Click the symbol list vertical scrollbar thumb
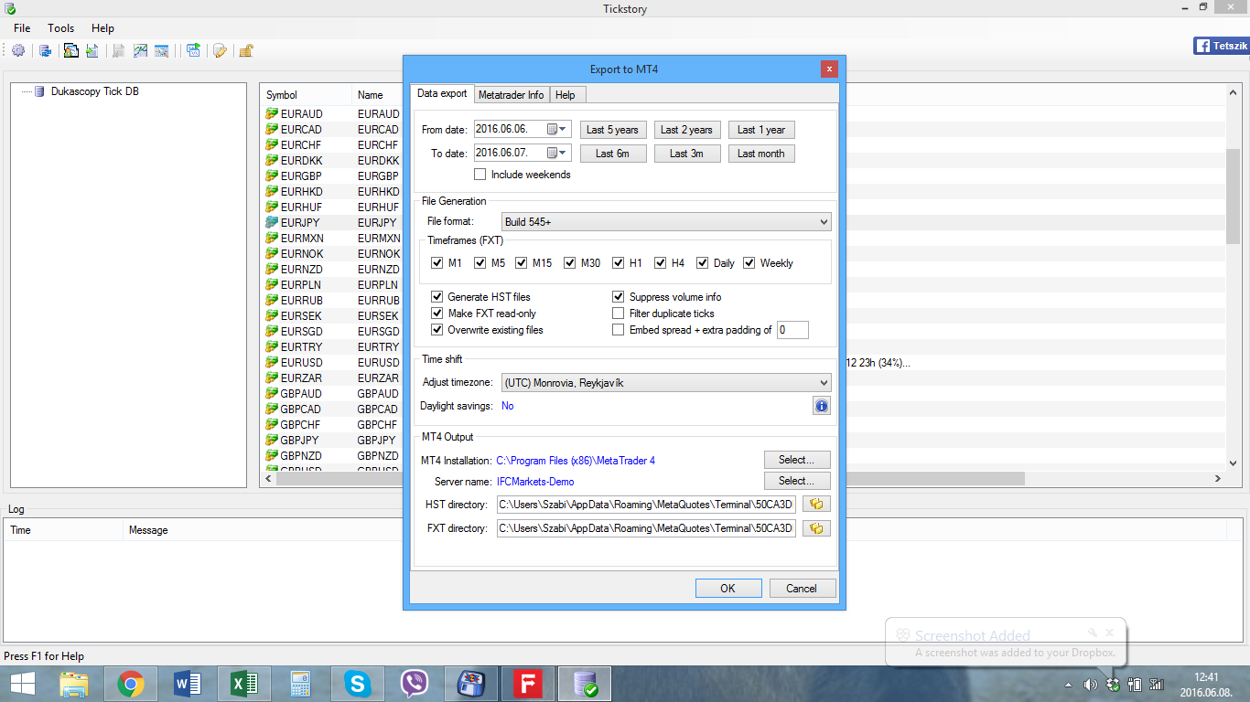This screenshot has width=1250, height=702. [1233, 195]
